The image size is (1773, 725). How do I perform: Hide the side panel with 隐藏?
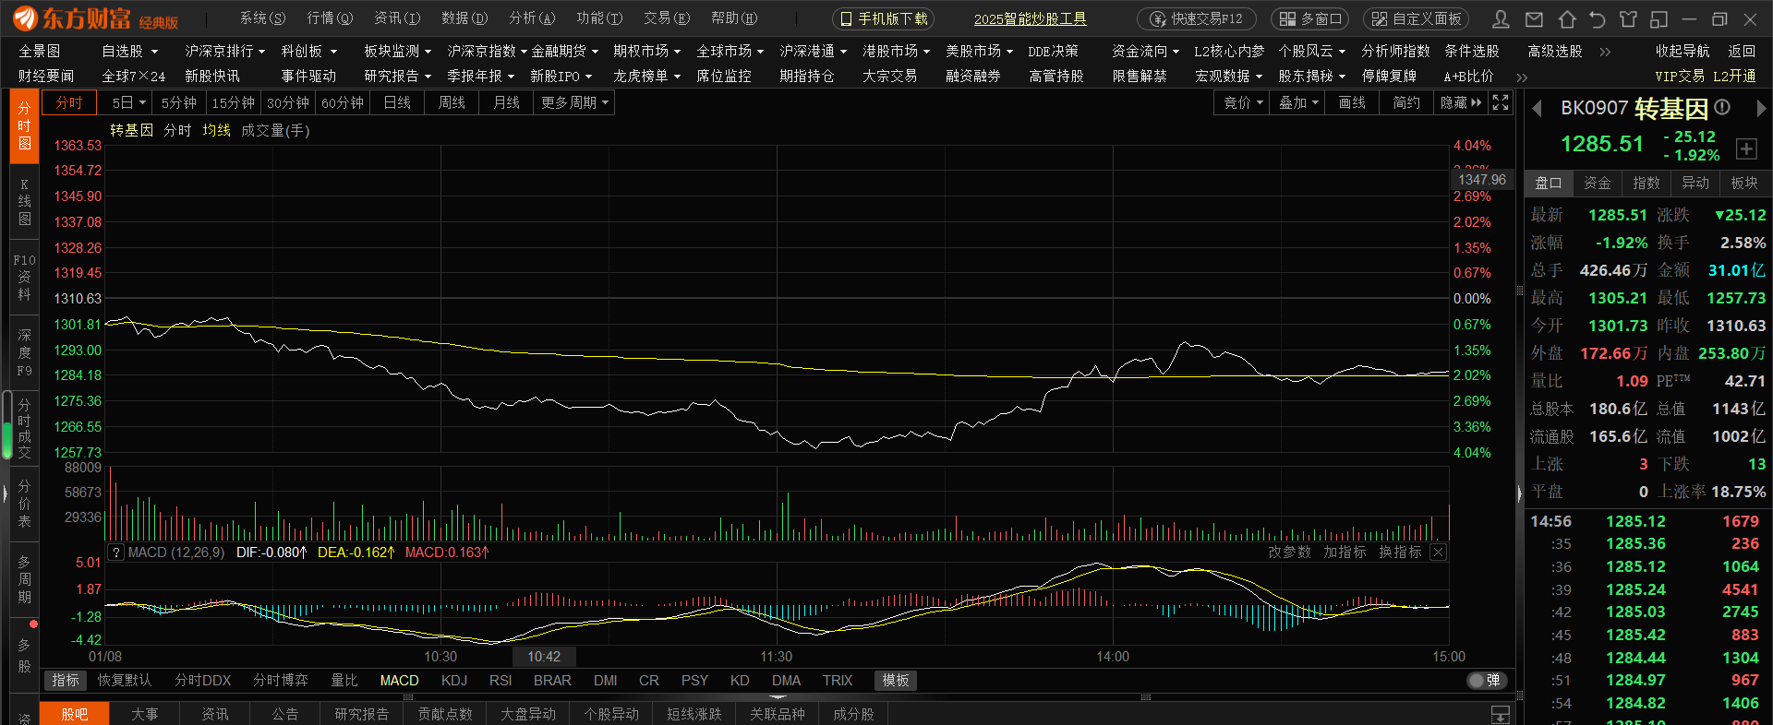point(1459,102)
